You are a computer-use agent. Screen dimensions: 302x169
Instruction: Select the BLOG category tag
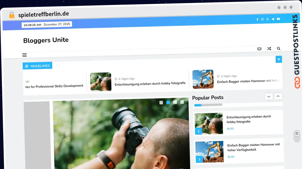click(230, 129)
